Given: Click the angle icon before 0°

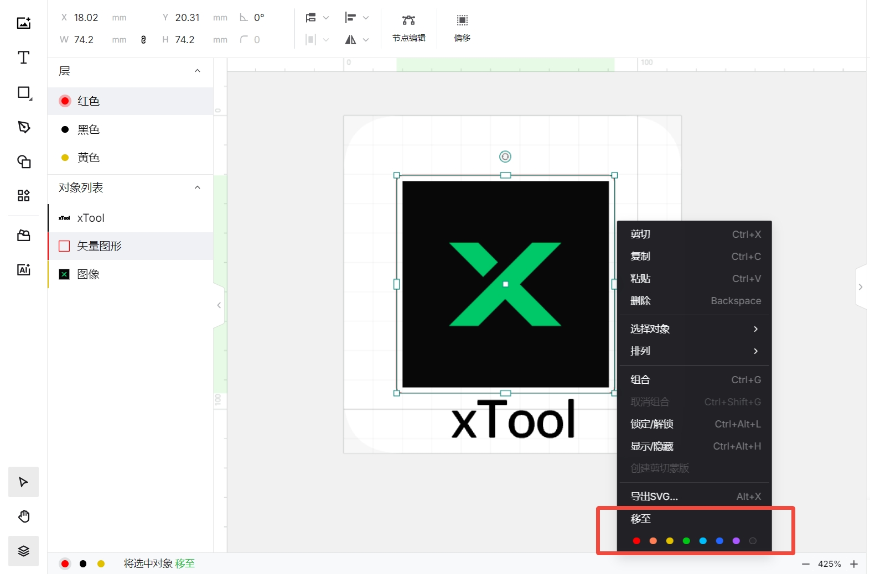Looking at the screenshot, I should pyautogui.click(x=244, y=18).
